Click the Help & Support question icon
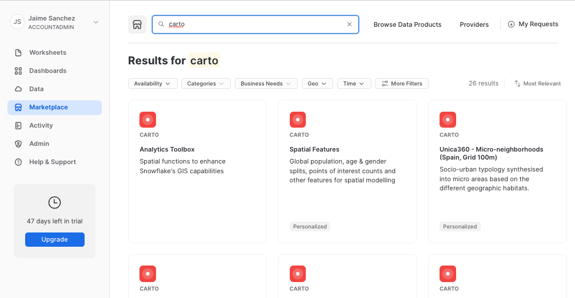This screenshot has width=575, height=298. 18,162
